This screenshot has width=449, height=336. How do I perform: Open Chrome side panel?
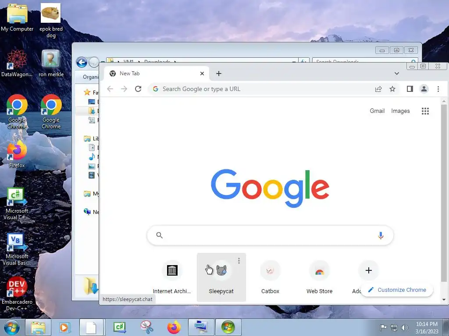[x=410, y=89]
